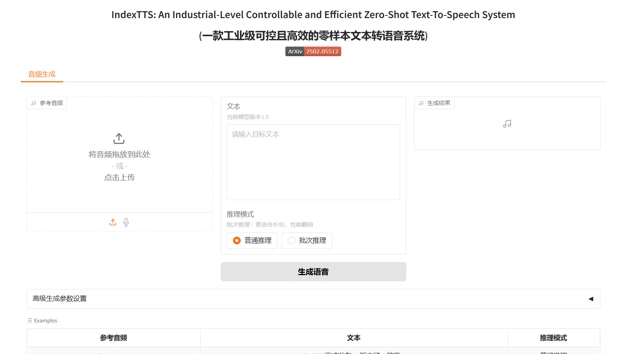The image size is (622, 354).
Task: Open the 高级生成参数设置 accordion
Action: pos(314,299)
